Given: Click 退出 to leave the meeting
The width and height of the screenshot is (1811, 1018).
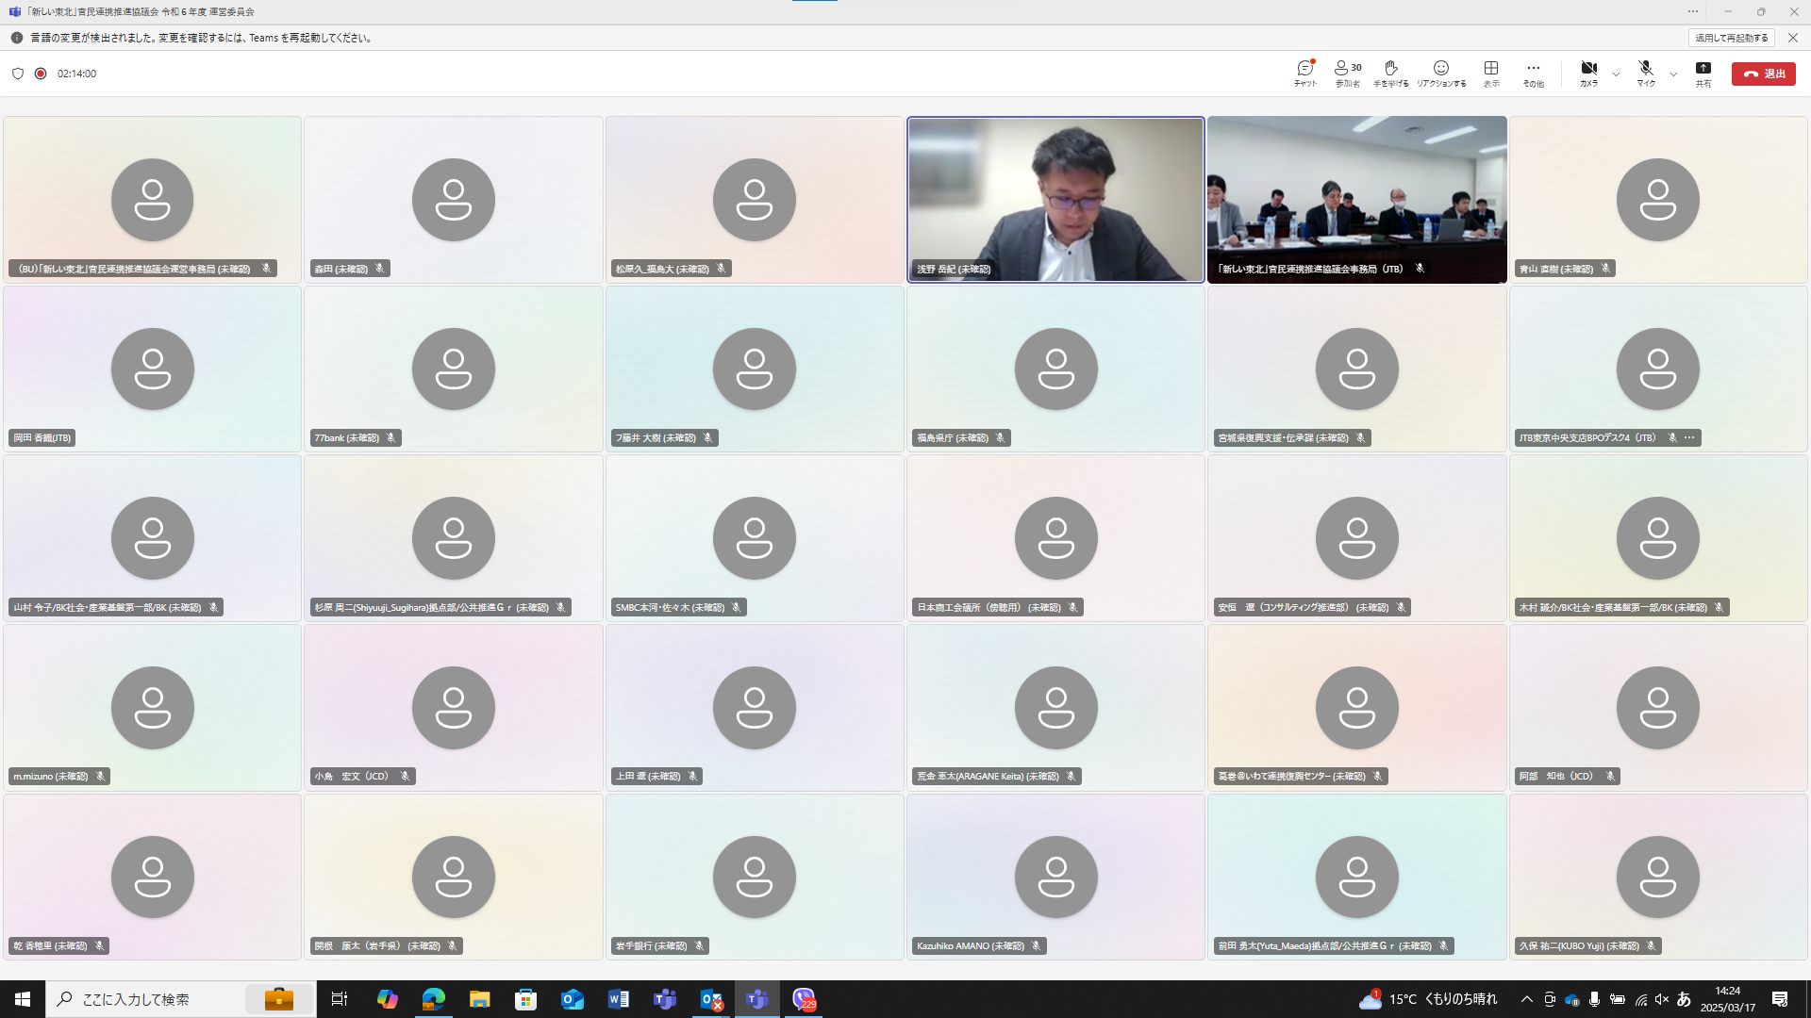Looking at the screenshot, I should tap(1763, 74).
